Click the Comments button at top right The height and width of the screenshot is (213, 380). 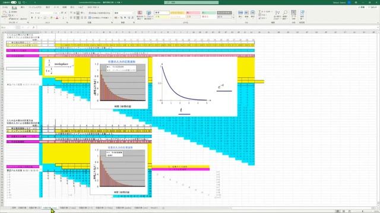tap(372, 8)
